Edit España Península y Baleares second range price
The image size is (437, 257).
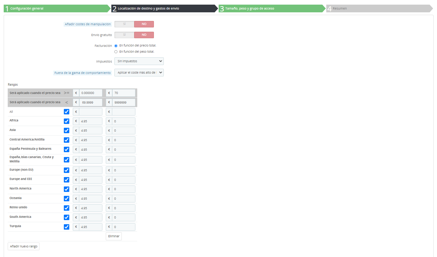[124, 149]
